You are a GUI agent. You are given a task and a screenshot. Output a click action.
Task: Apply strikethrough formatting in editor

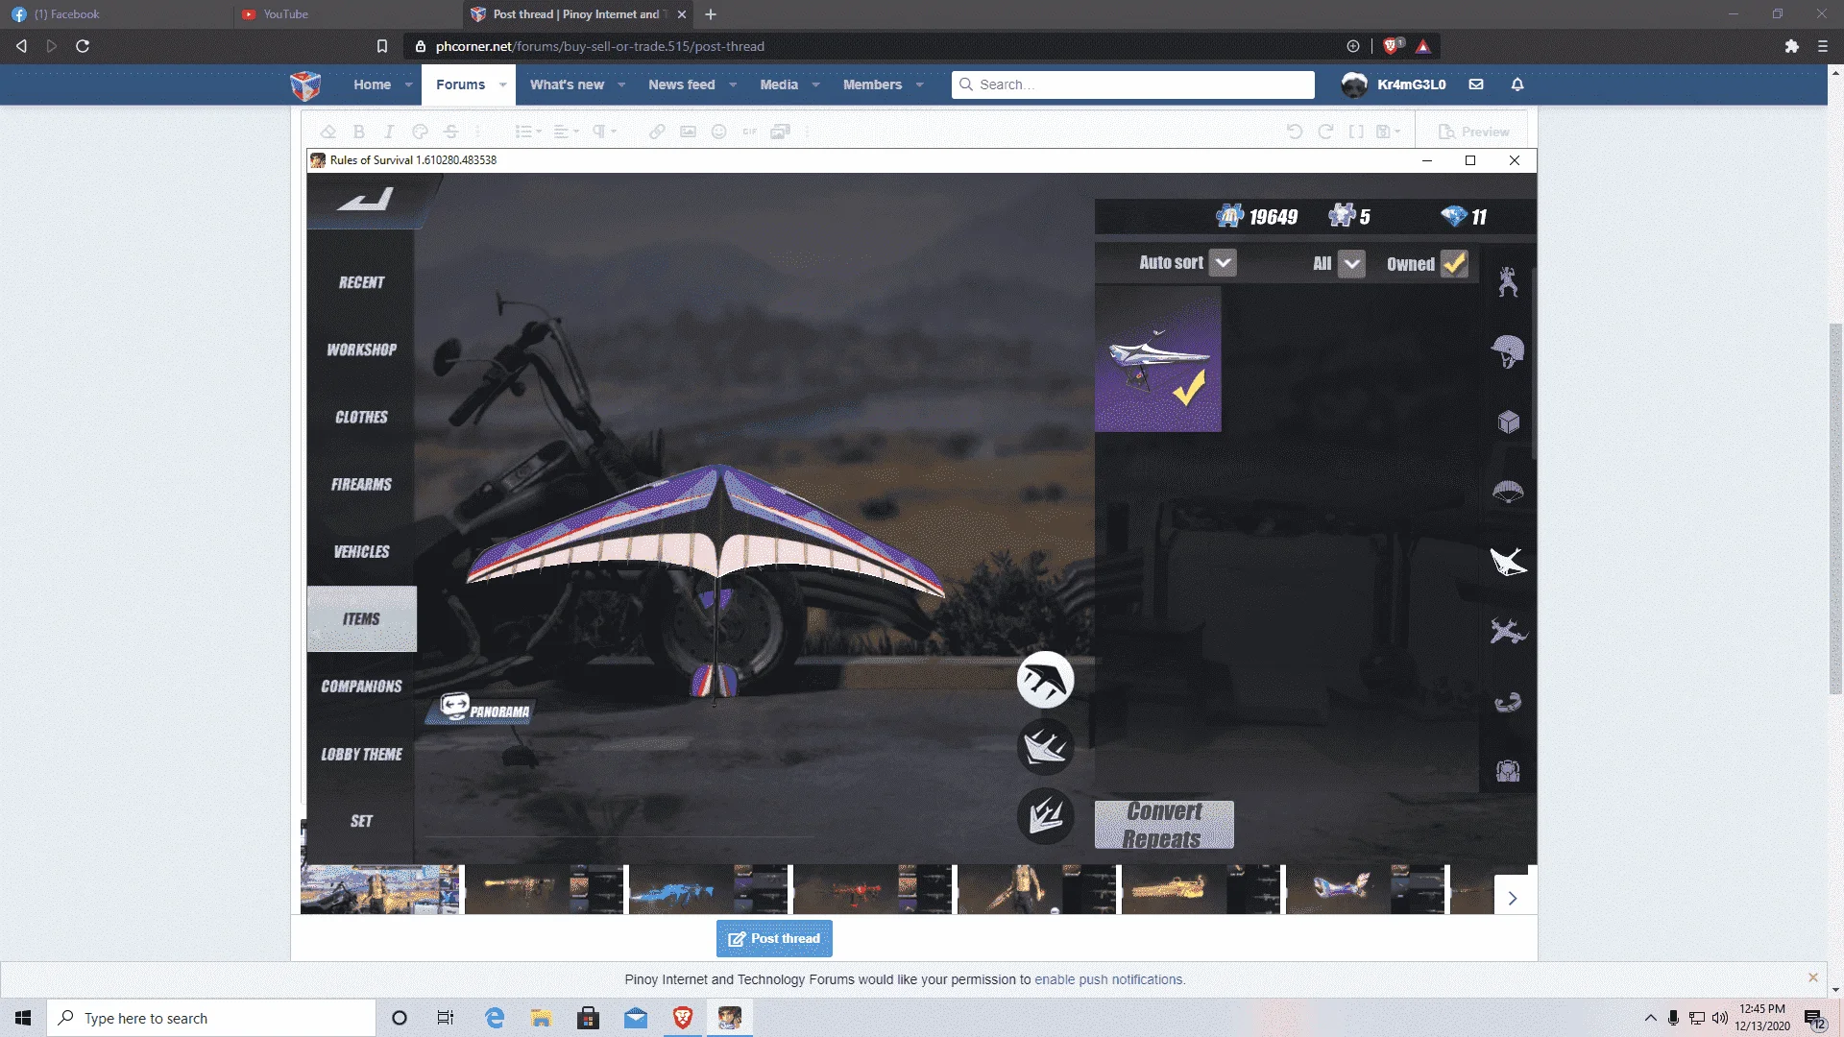[x=450, y=132]
